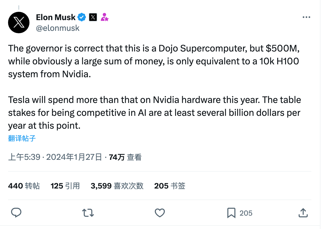Image resolution: width=321 pixels, height=229 pixels.
Task: Click the 翻译帖子 translate link
Action: pyautogui.click(x=22, y=138)
